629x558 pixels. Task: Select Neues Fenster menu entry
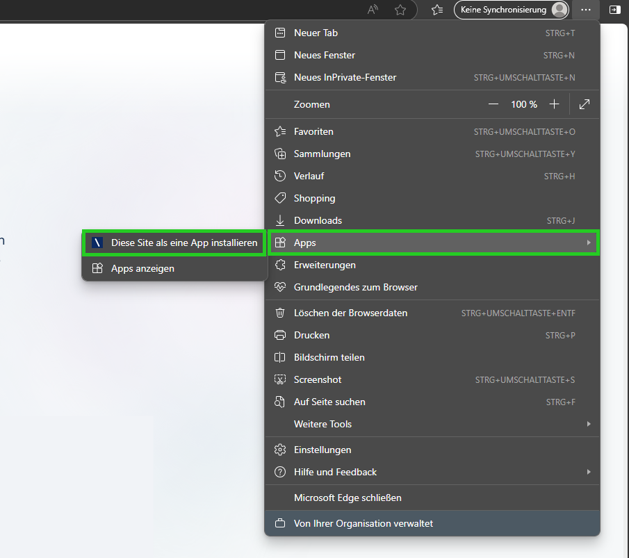[432, 55]
